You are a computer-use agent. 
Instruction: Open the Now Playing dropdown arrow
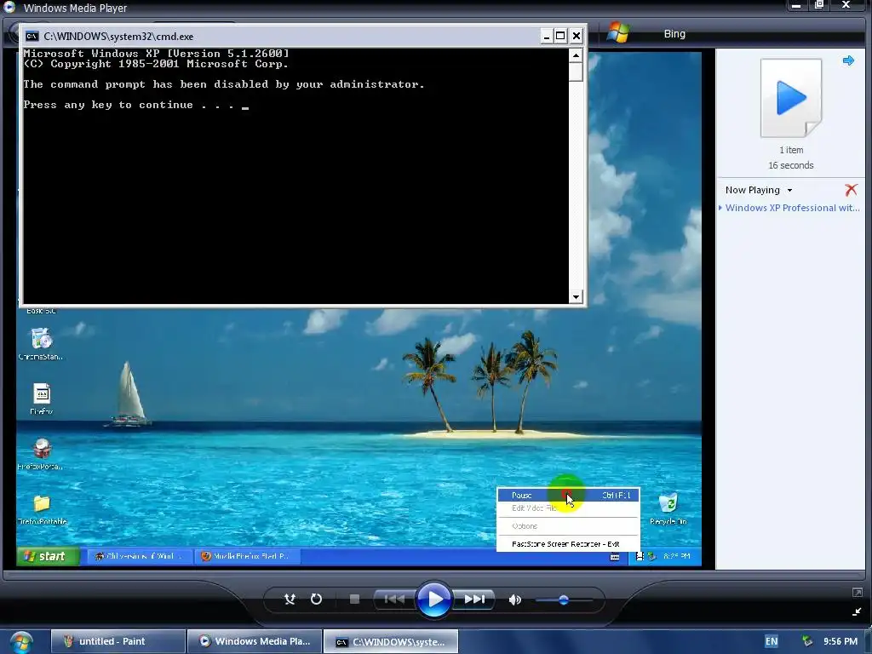click(x=789, y=190)
